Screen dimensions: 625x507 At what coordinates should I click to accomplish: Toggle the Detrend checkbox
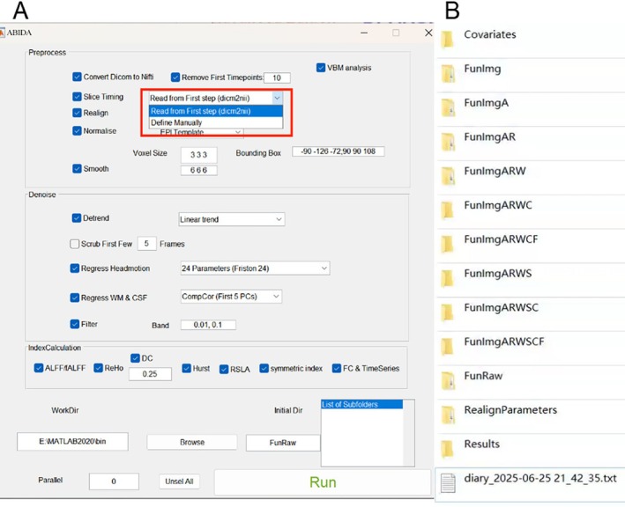click(77, 218)
